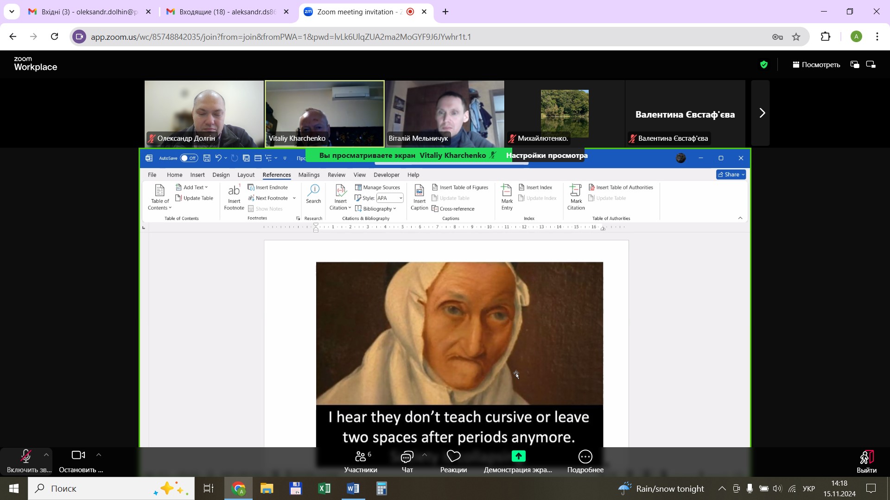
Task: Leave the meeting with Выйти button
Action: [866, 462]
